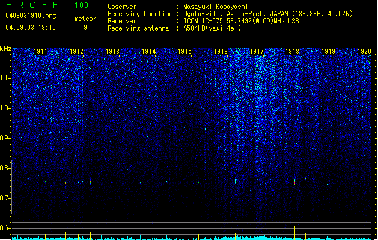Viewport: 378px width, 240px height.
Task: Click the 0.6 kHz axis label
Action: 5,228
